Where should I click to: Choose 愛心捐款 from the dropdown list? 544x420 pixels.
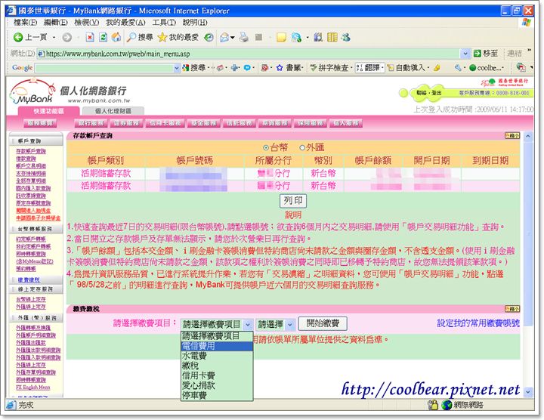(x=217, y=385)
